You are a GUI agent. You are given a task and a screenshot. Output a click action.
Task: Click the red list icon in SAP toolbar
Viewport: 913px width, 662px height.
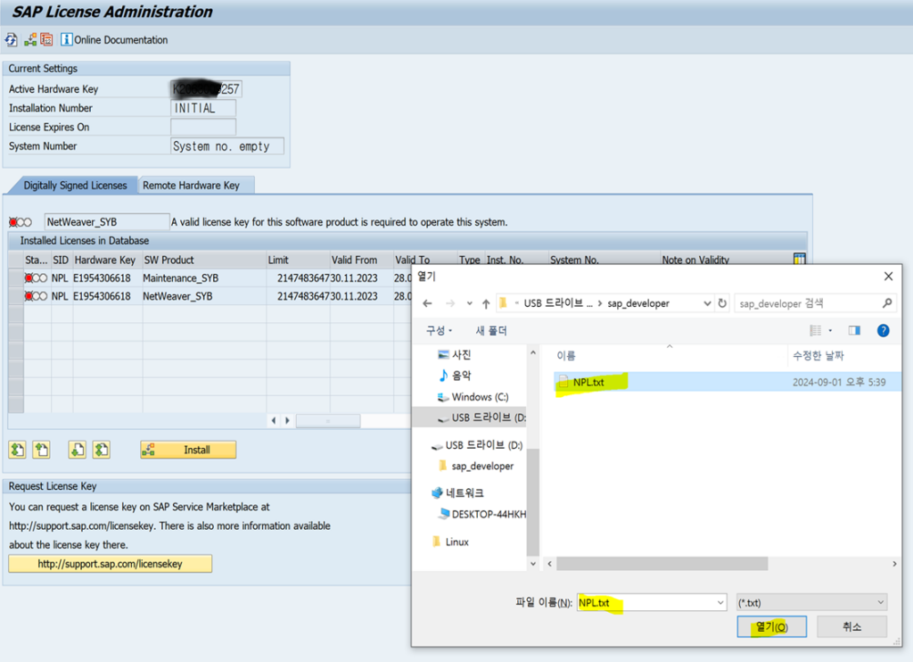(x=46, y=39)
